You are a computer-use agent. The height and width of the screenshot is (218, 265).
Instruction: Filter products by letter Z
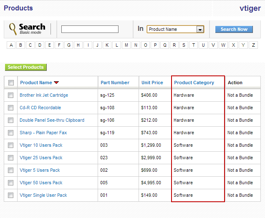pos(253,45)
